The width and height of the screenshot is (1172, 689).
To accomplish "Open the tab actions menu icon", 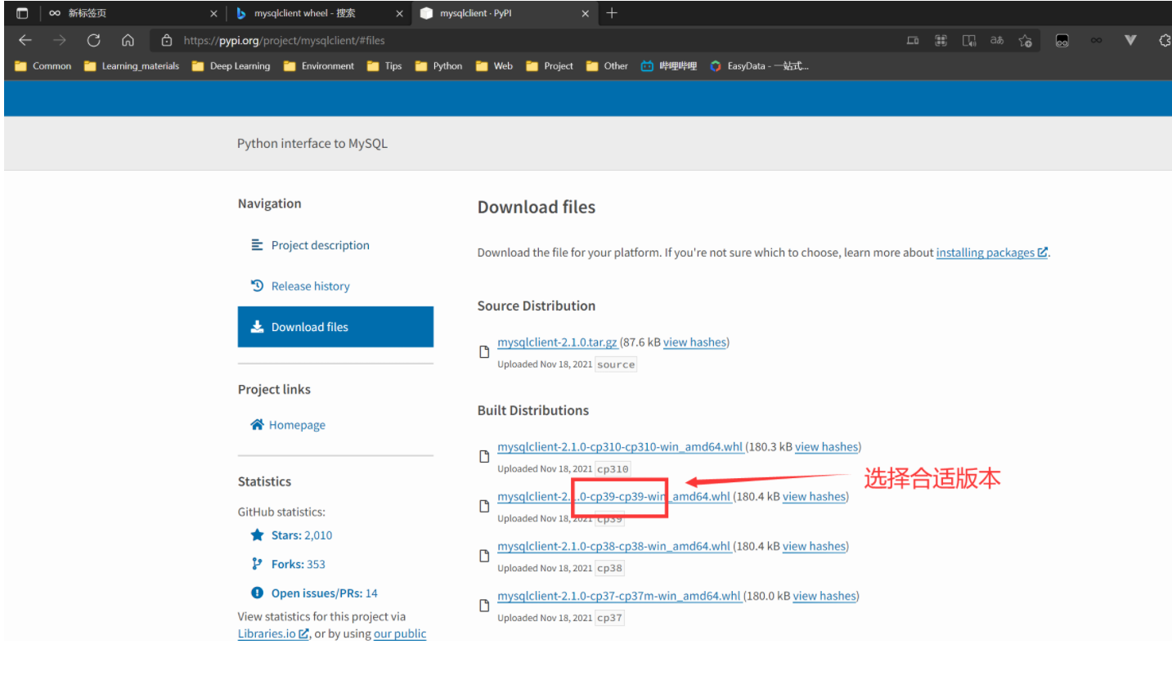I will [22, 13].
